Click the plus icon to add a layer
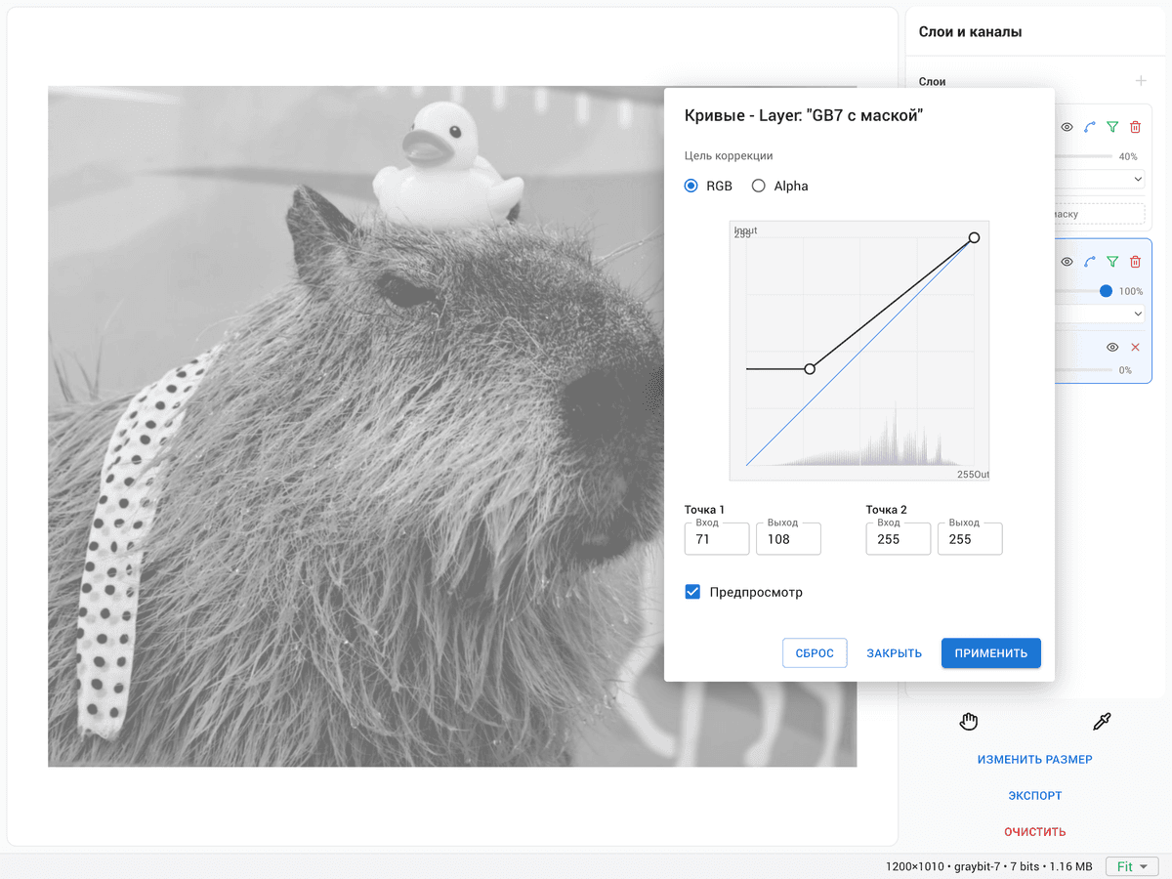 1140,81
